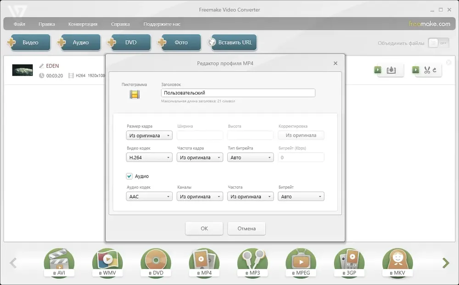Toggle the Объединить файлы switch
The image size is (459, 285).
click(x=438, y=43)
